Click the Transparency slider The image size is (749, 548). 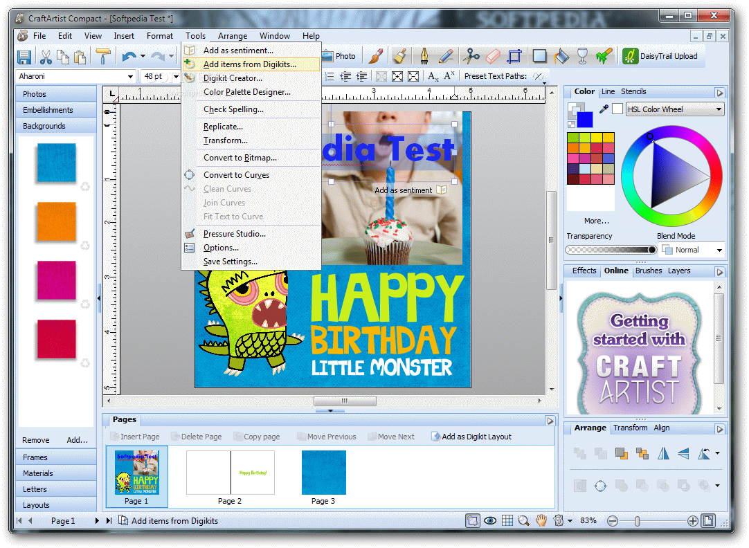point(611,250)
